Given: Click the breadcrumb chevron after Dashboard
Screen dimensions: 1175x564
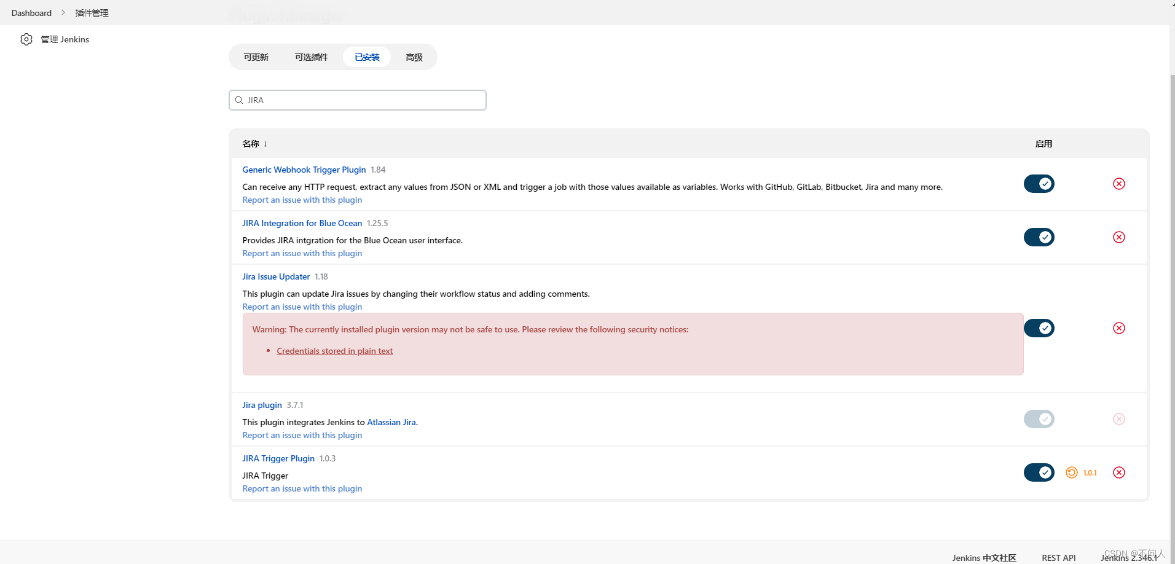Looking at the screenshot, I should click(63, 12).
